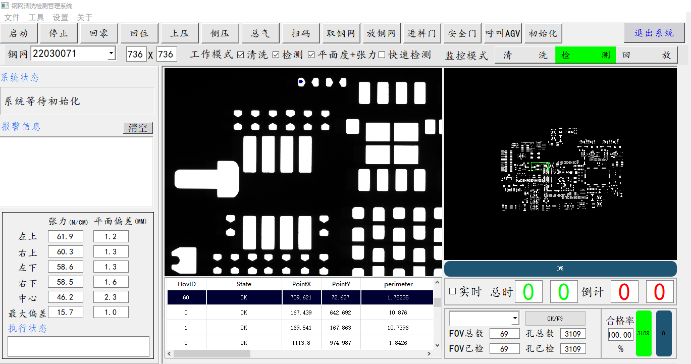Toggle the 检测 work mode checkbox
691x364 pixels.
tap(276, 55)
